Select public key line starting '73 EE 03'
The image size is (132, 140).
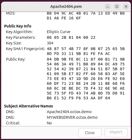tap(86, 79)
